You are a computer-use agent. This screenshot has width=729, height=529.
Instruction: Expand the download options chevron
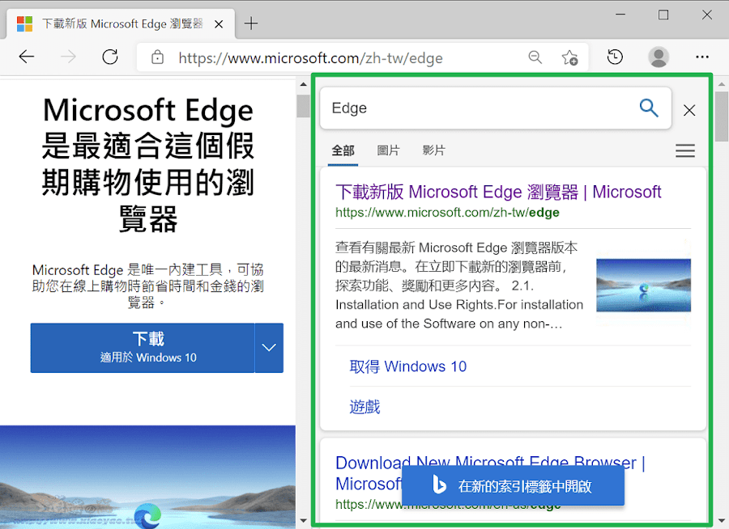point(269,348)
